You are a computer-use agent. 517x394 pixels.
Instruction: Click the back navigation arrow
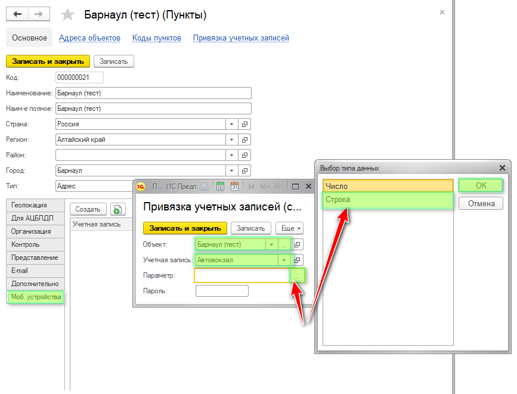click(17, 14)
